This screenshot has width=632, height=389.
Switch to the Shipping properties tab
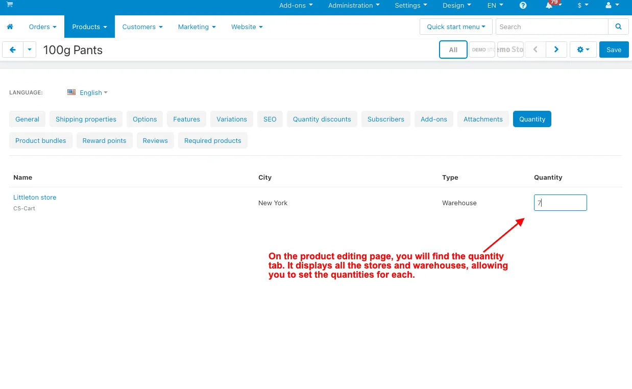(x=86, y=119)
